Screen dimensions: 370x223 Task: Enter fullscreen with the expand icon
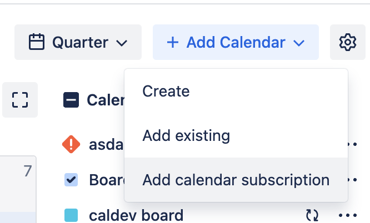[20, 100]
